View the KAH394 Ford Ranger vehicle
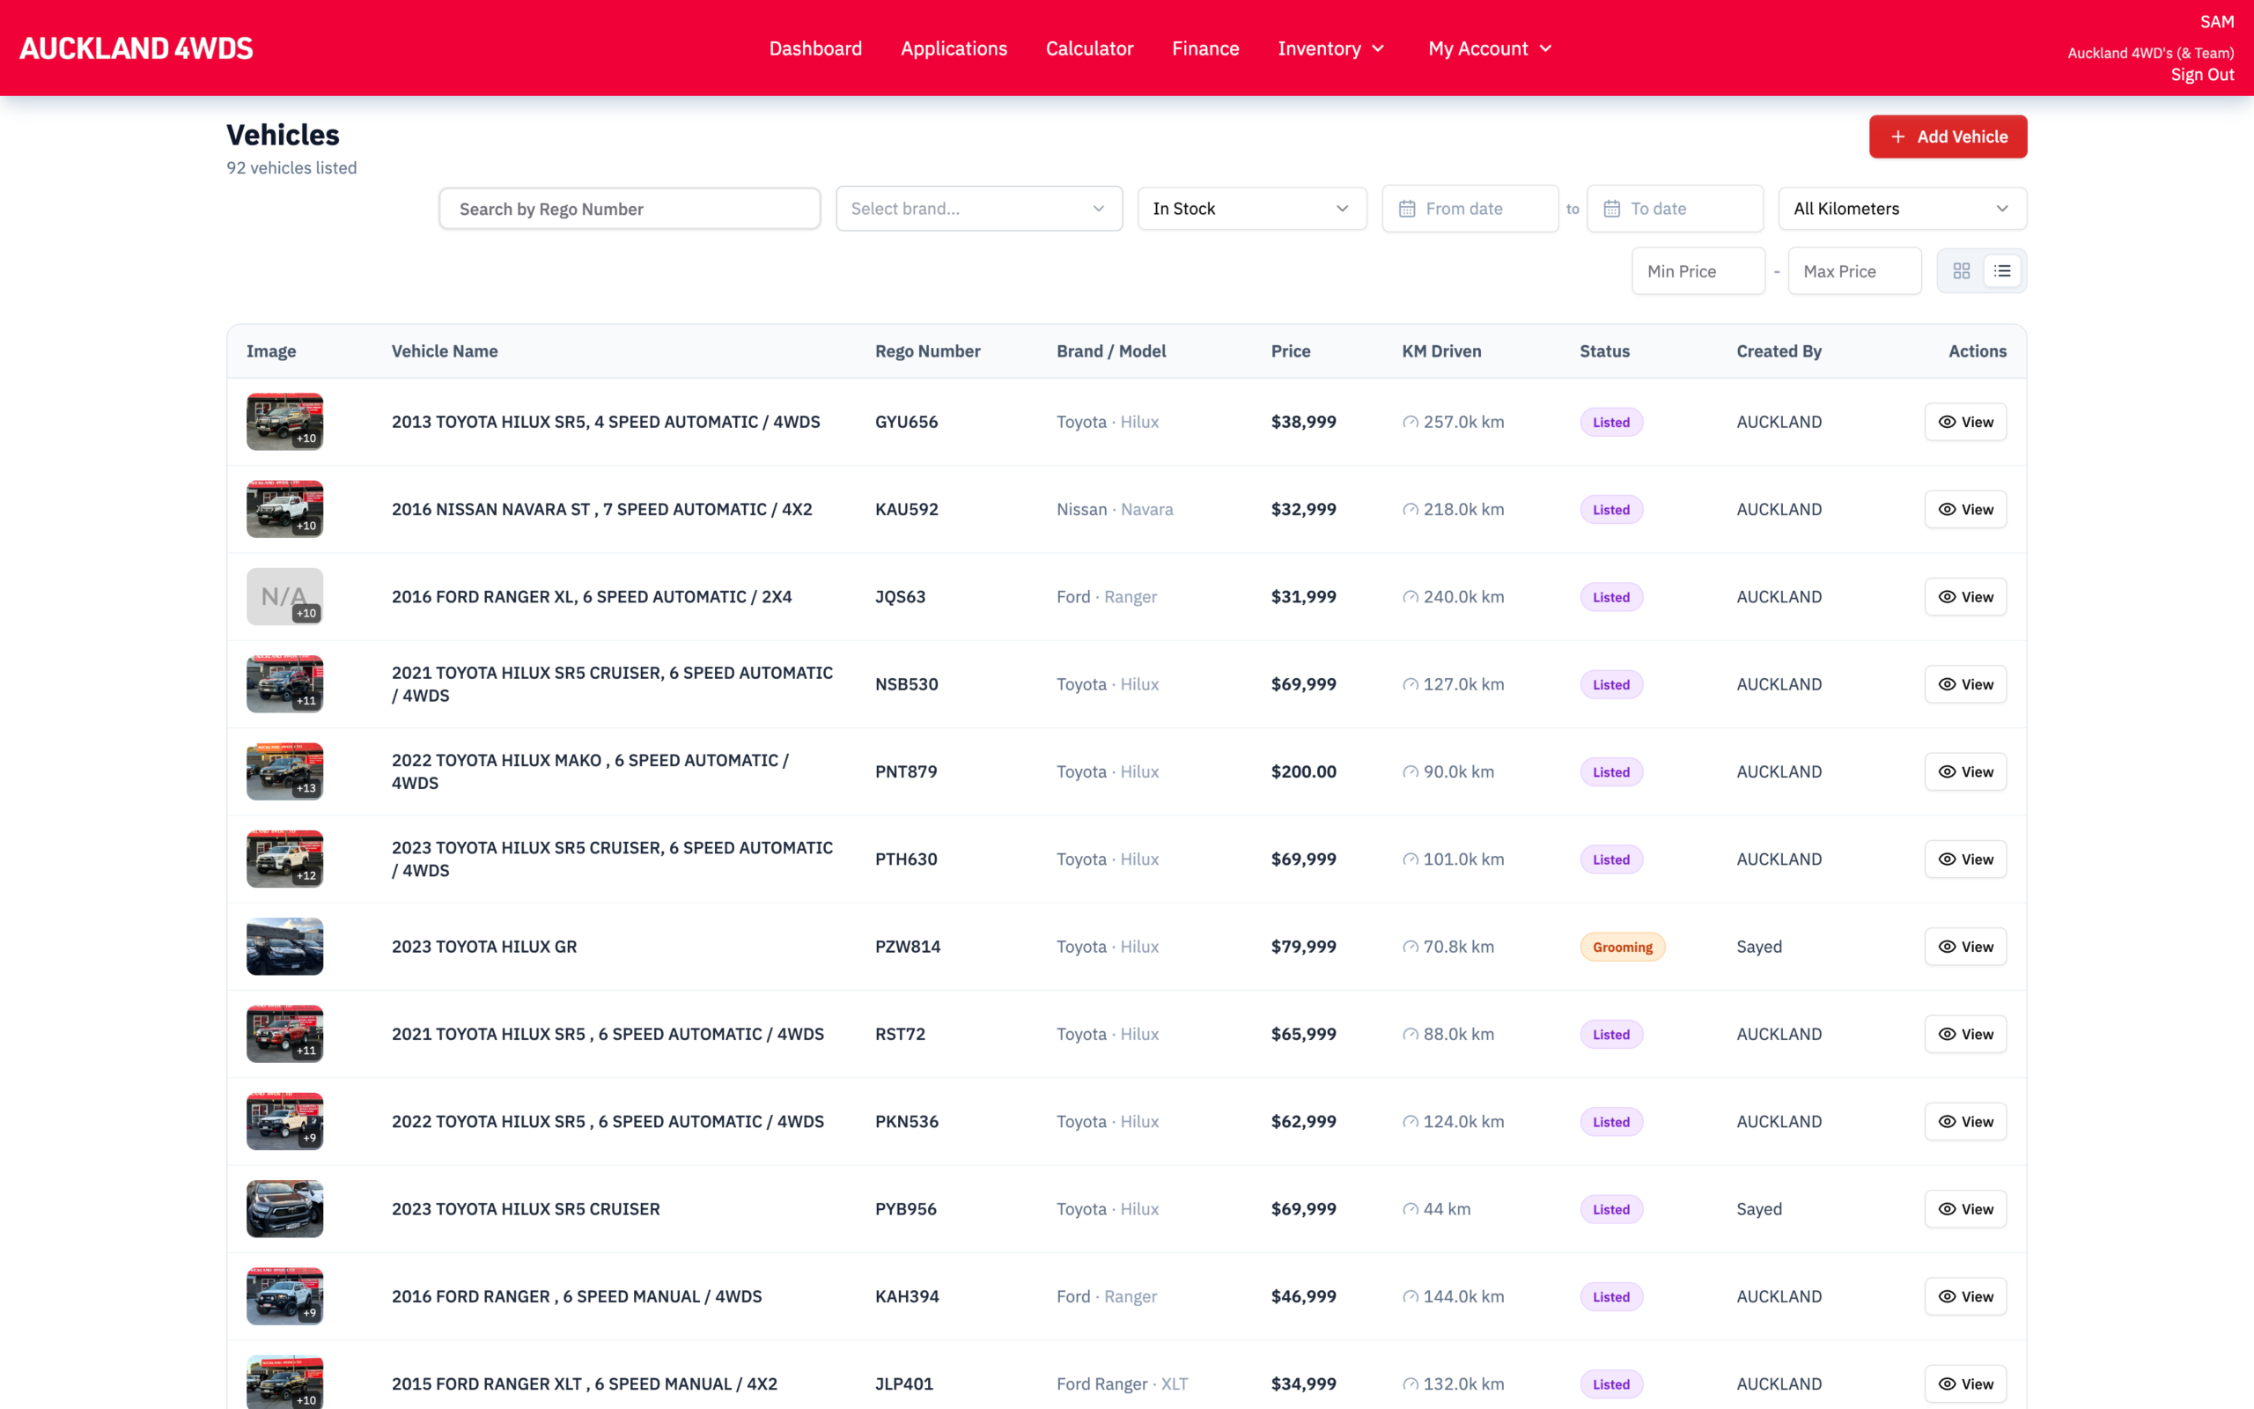 click(1965, 1297)
